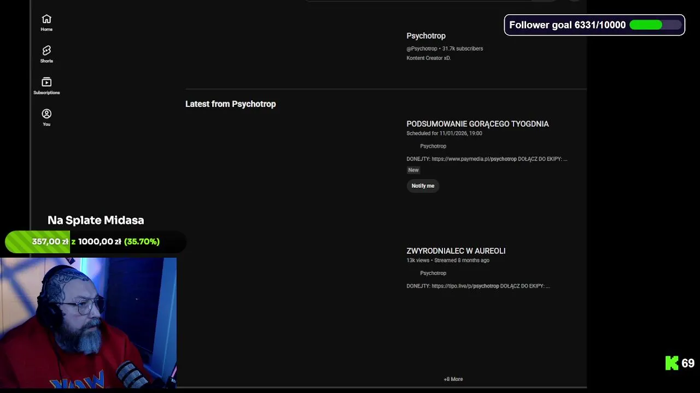
Task: Open the Psychotrop channel name heading
Action: (x=425, y=36)
